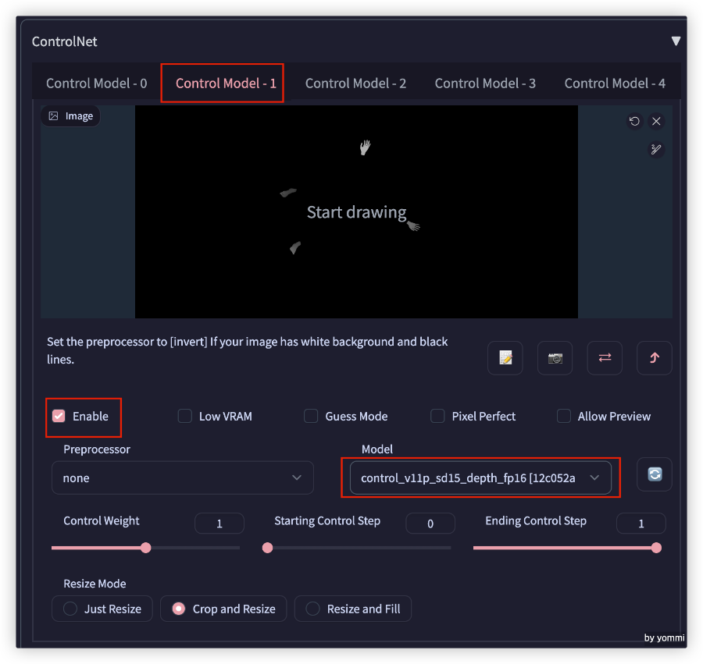Switch to Control Model - 0 tab

(x=96, y=83)
